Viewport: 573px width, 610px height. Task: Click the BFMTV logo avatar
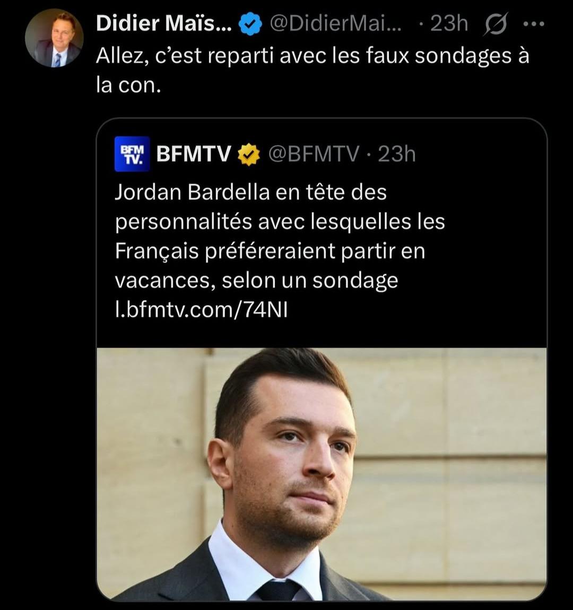(132, 154)
